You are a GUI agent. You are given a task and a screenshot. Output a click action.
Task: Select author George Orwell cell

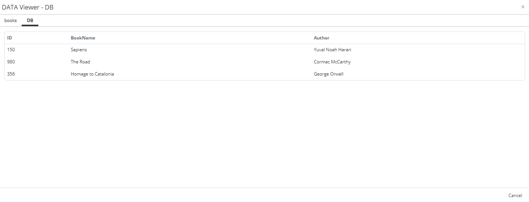[328, 74]
